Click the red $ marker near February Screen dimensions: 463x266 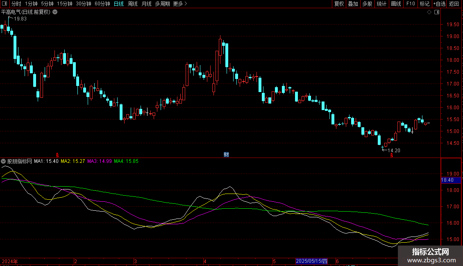pos(57,155)
